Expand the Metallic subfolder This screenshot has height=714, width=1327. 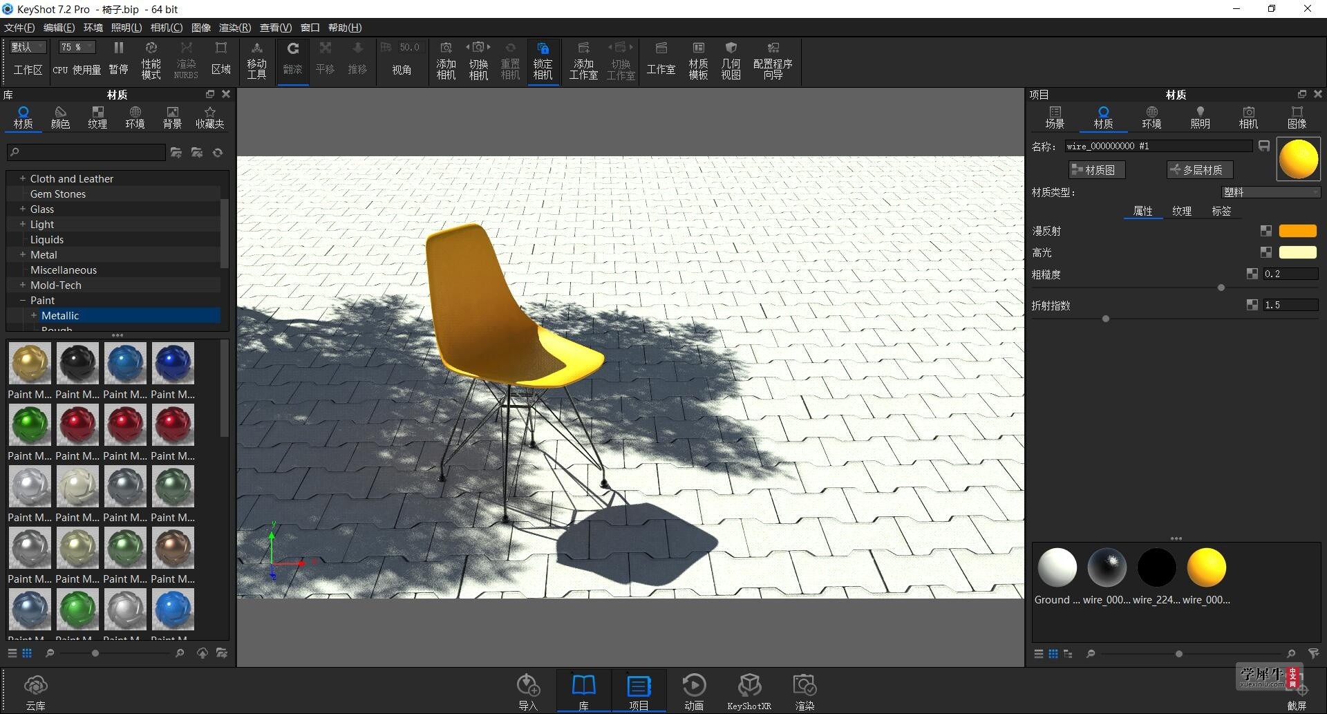(x=33, y=315)
